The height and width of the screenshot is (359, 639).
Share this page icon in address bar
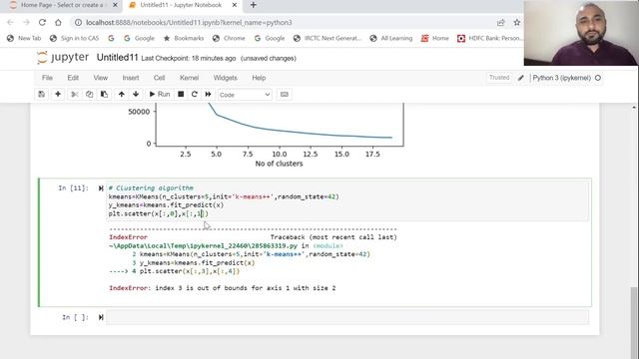pos(501,22)
